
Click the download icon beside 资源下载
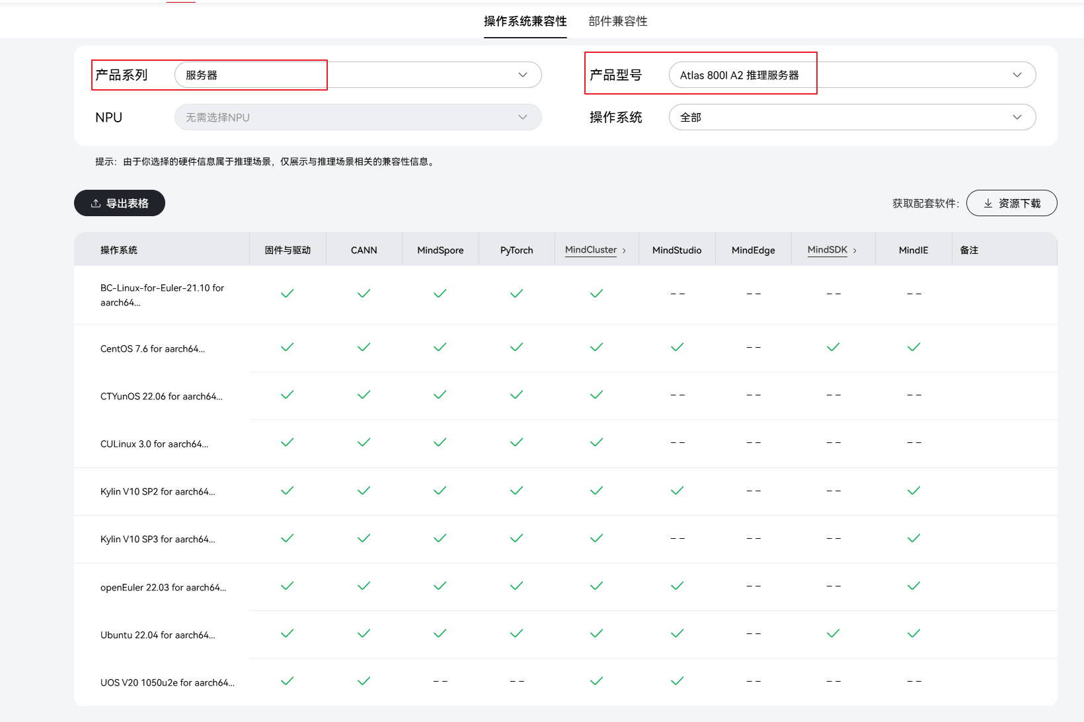(x=988, y=204)
